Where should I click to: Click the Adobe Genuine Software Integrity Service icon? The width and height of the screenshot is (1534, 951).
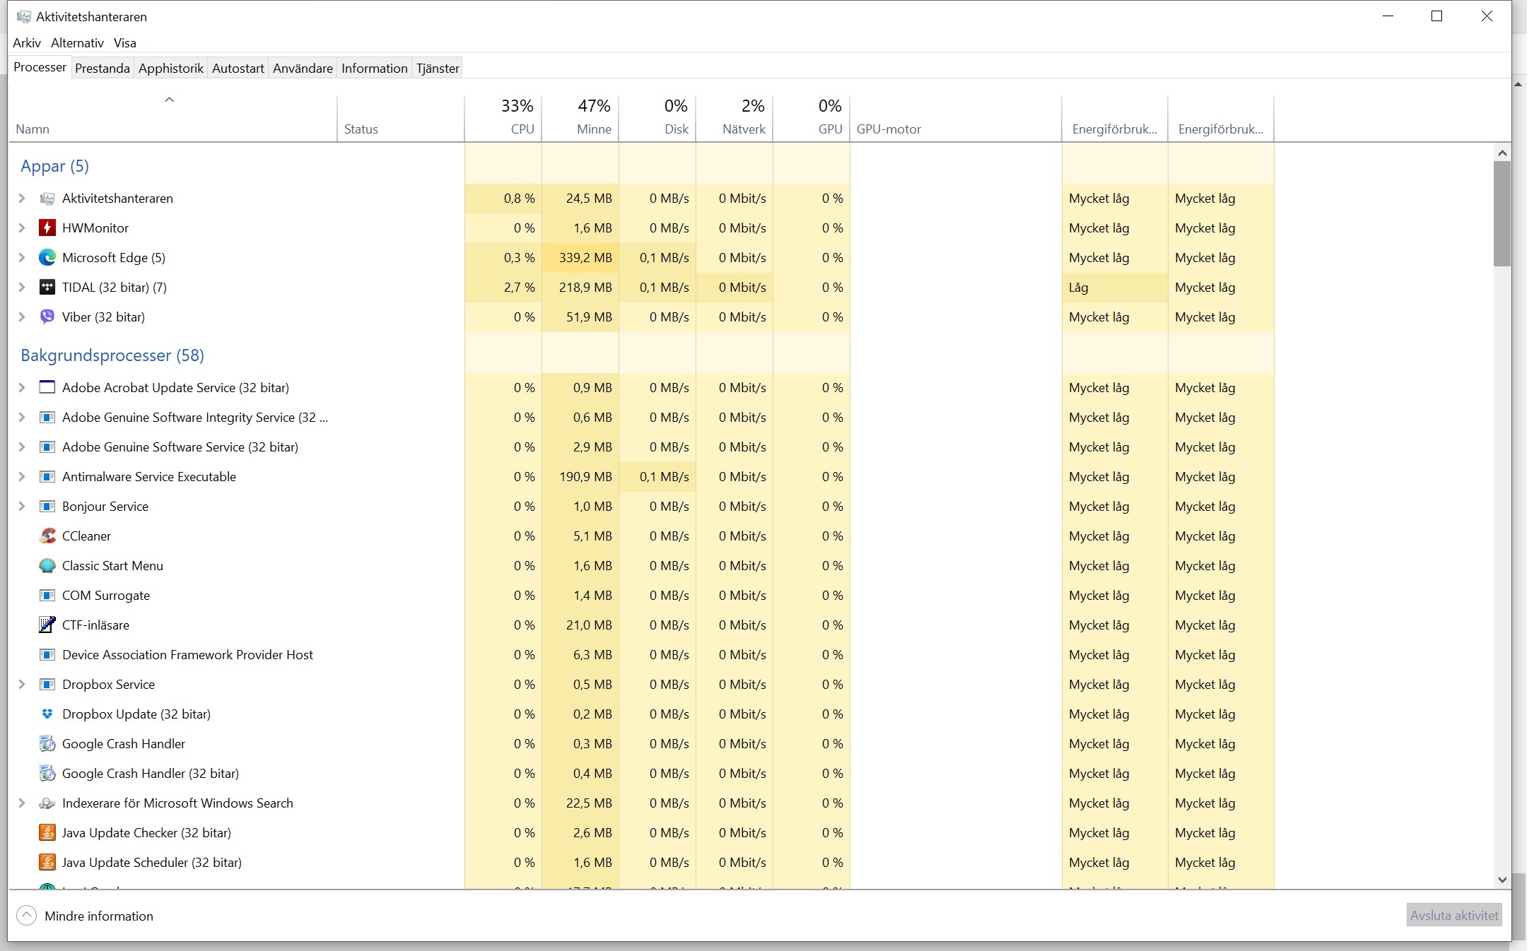[x=47, y=418]
